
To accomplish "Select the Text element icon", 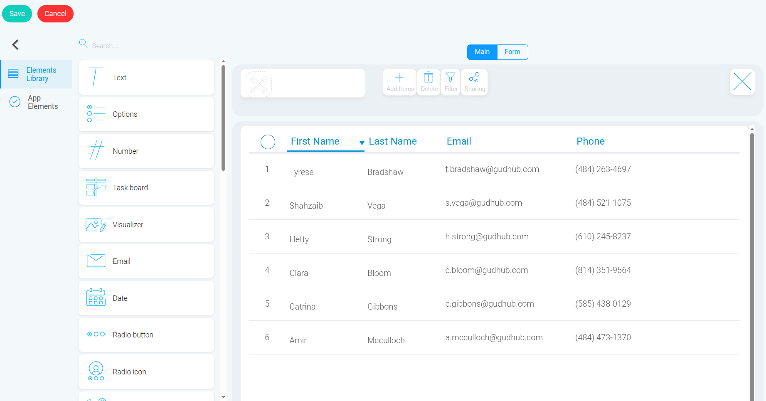I will [96, 77].
